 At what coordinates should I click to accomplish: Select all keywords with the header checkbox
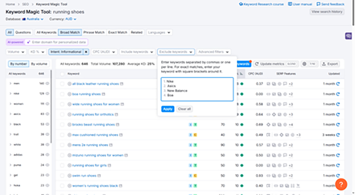coord(62,74)
